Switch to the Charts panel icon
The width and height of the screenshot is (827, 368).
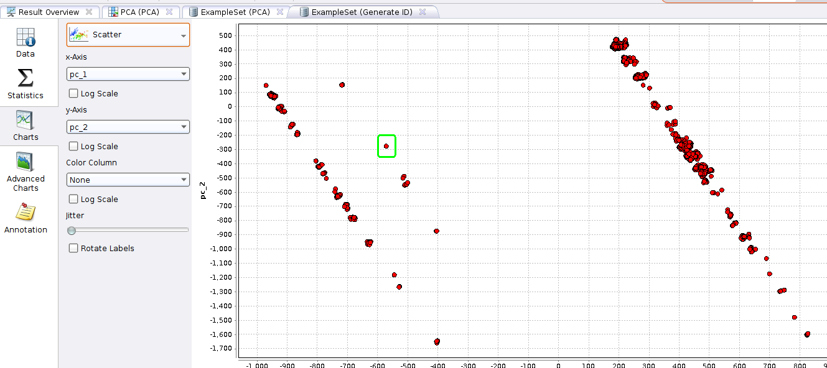[25, 120]
